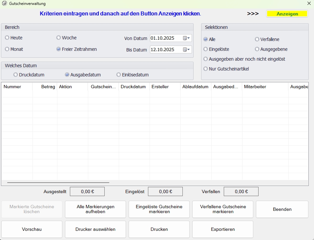Click Eingelöste Gutscheine markieren button
314x240 pixels.
[159, 209]
